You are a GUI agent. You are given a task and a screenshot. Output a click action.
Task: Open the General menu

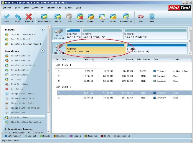[x=7, y=8]
